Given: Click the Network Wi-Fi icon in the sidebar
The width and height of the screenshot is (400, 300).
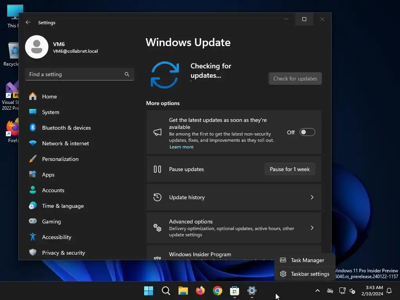Looking at the screenshot, I should tap(33, 143).
